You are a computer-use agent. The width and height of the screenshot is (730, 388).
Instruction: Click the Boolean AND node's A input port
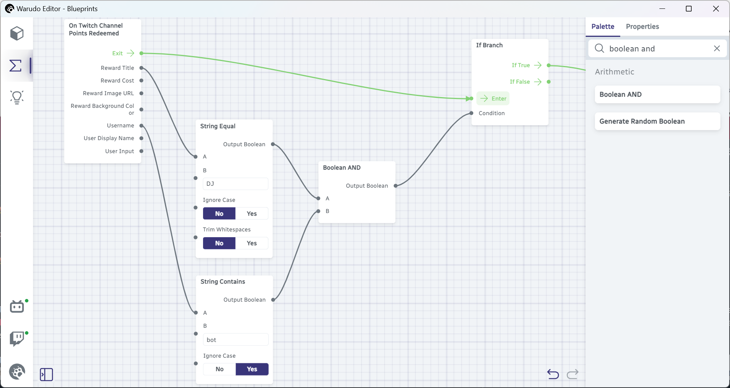pos(319,198)
